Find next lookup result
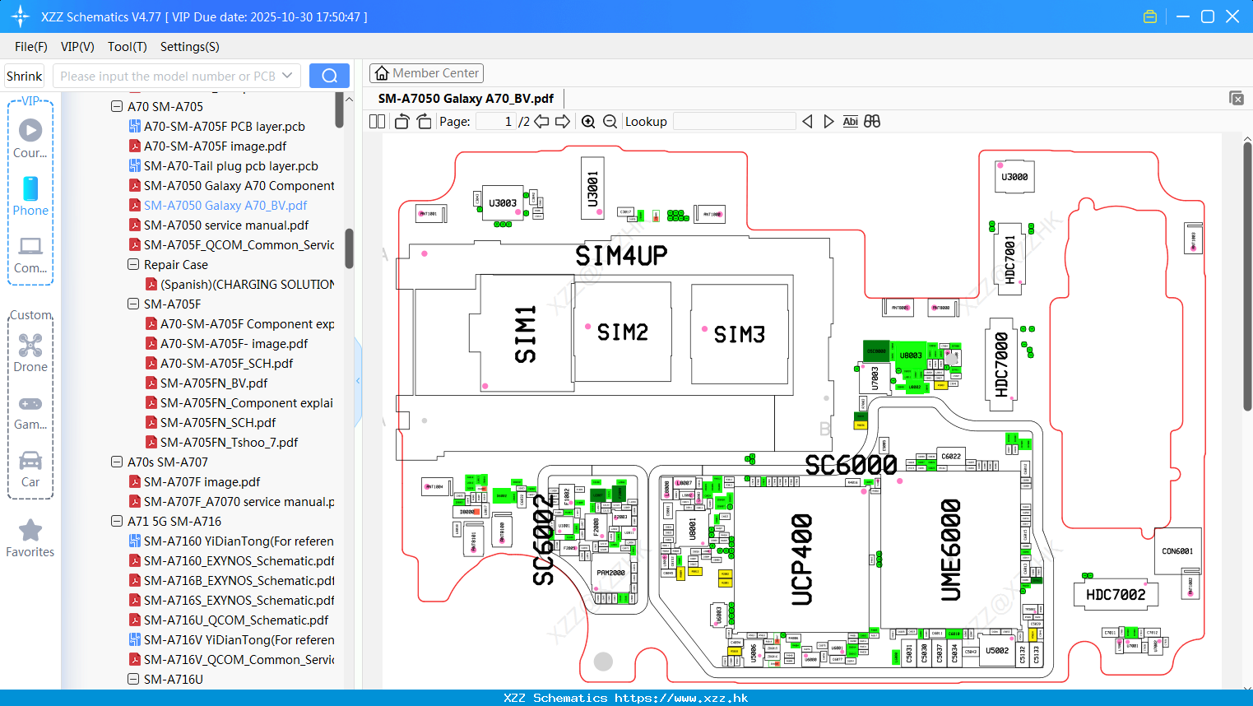 click(x=828, y=122)
